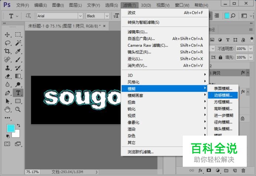The height and width of the screenshot is (176, 256).
Task: Select the Horizontal Type tool
Action: click(x=18, y=93)
